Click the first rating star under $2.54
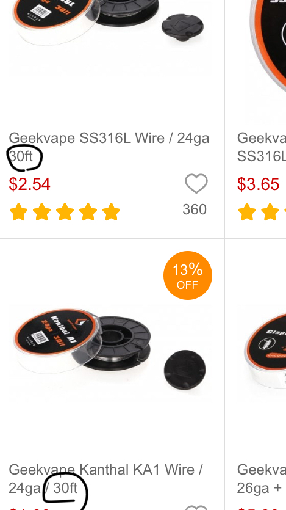 (18, 212)
